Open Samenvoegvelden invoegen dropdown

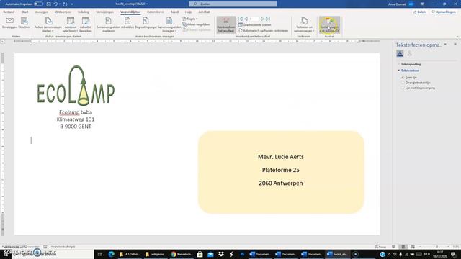[169, 24]
